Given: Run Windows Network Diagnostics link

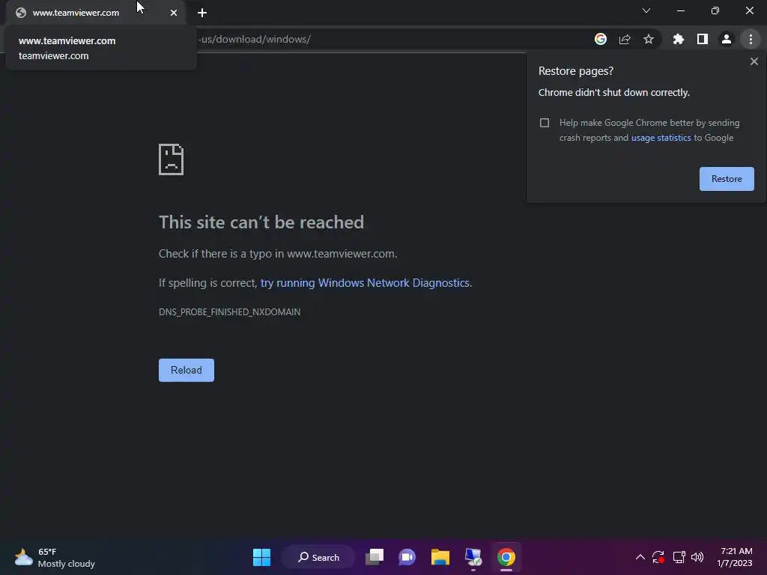Looking at the screenshot, I should [x=365, y=283].
